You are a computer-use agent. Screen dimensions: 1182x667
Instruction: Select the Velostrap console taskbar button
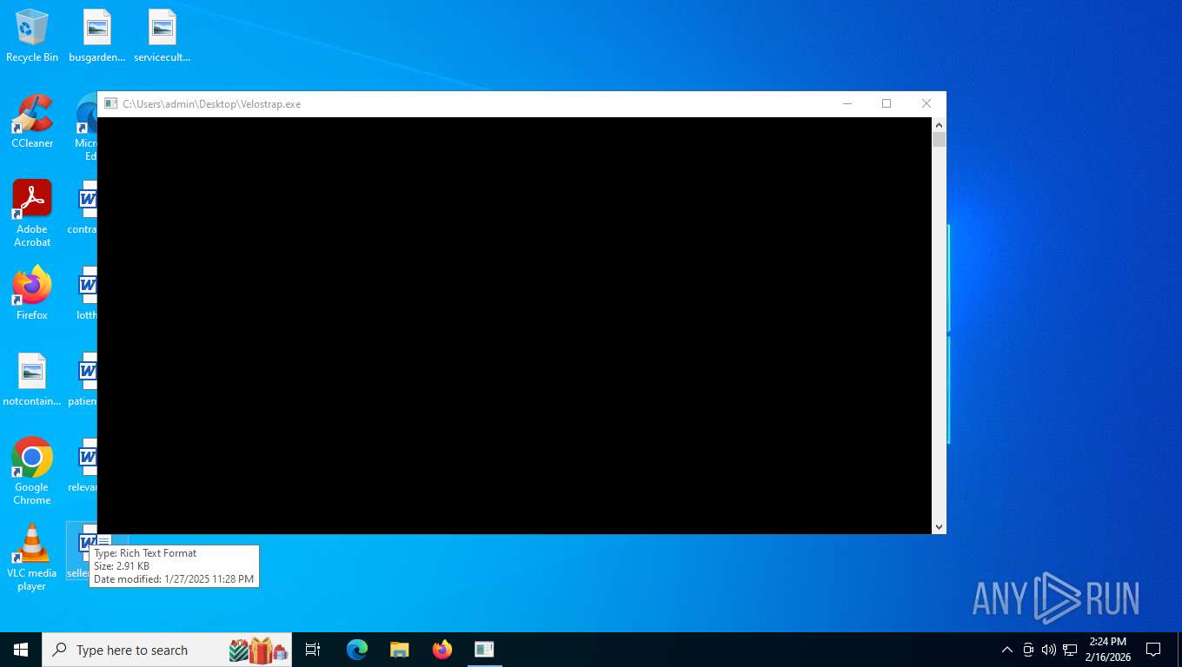(484, 650)
